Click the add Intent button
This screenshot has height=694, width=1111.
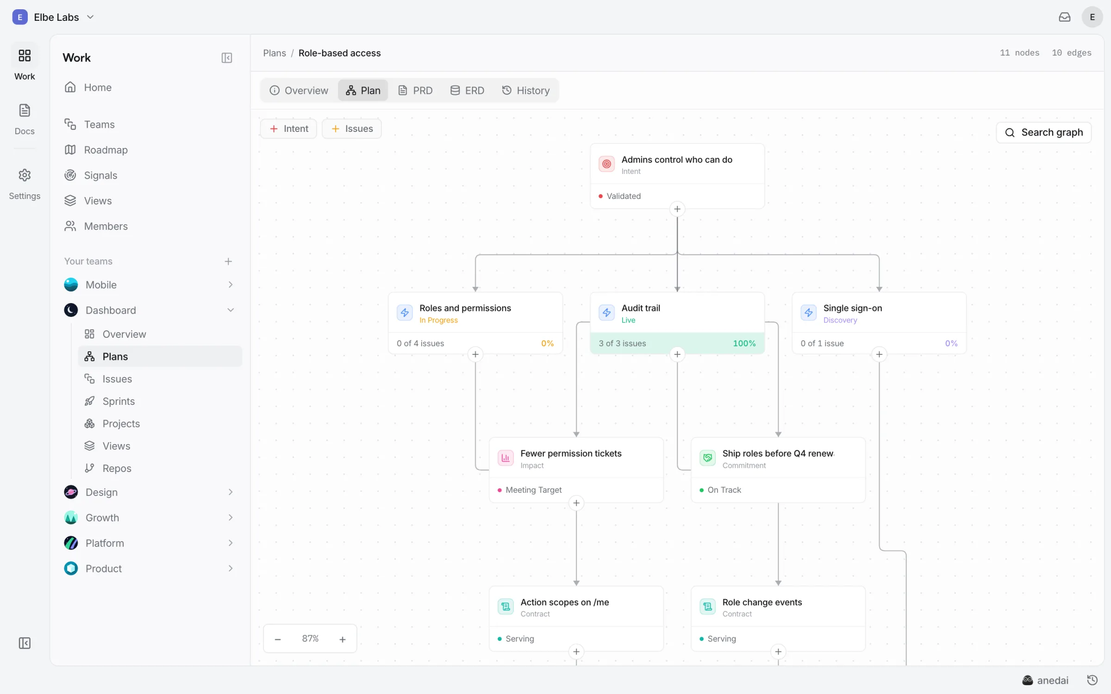[289, 129]
